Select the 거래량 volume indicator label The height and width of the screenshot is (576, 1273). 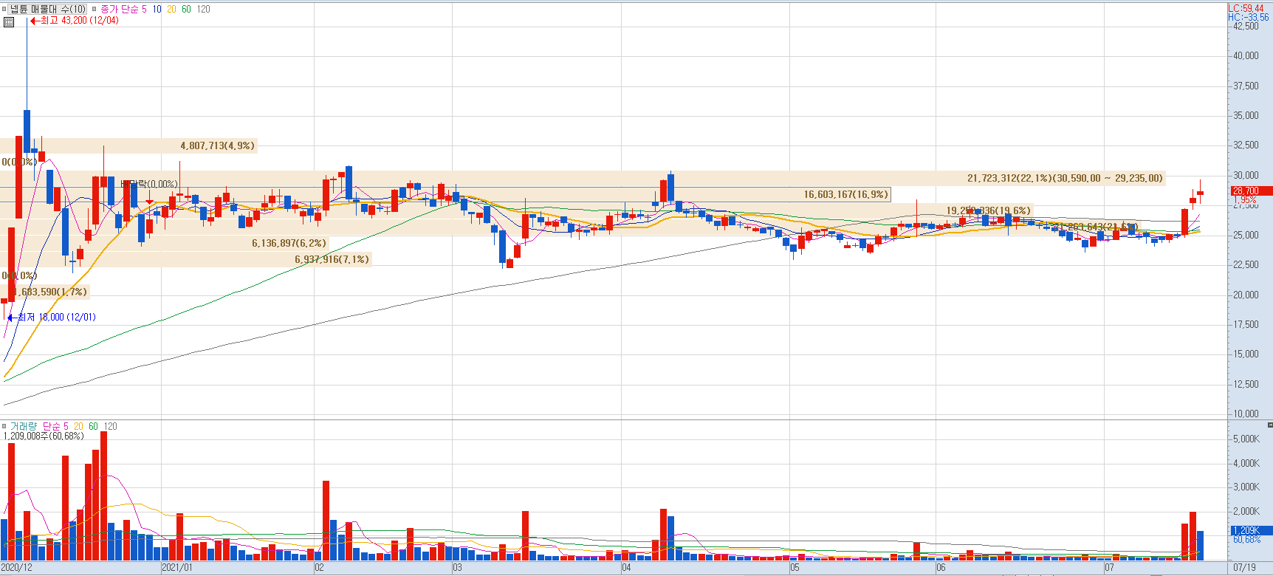[x=23, y=426]
